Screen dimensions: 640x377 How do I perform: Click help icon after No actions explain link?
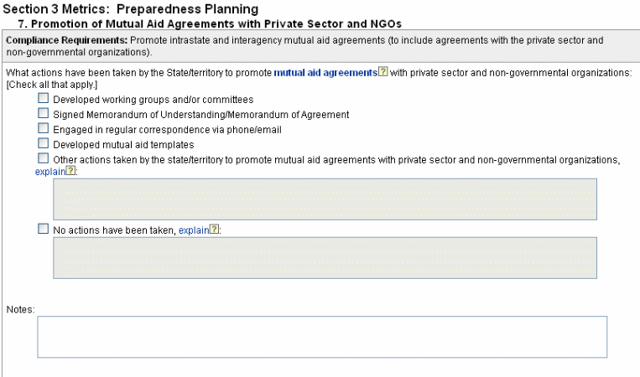tap(215, 230)
